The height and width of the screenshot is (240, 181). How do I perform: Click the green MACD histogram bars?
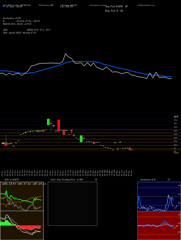click(7, 223)
